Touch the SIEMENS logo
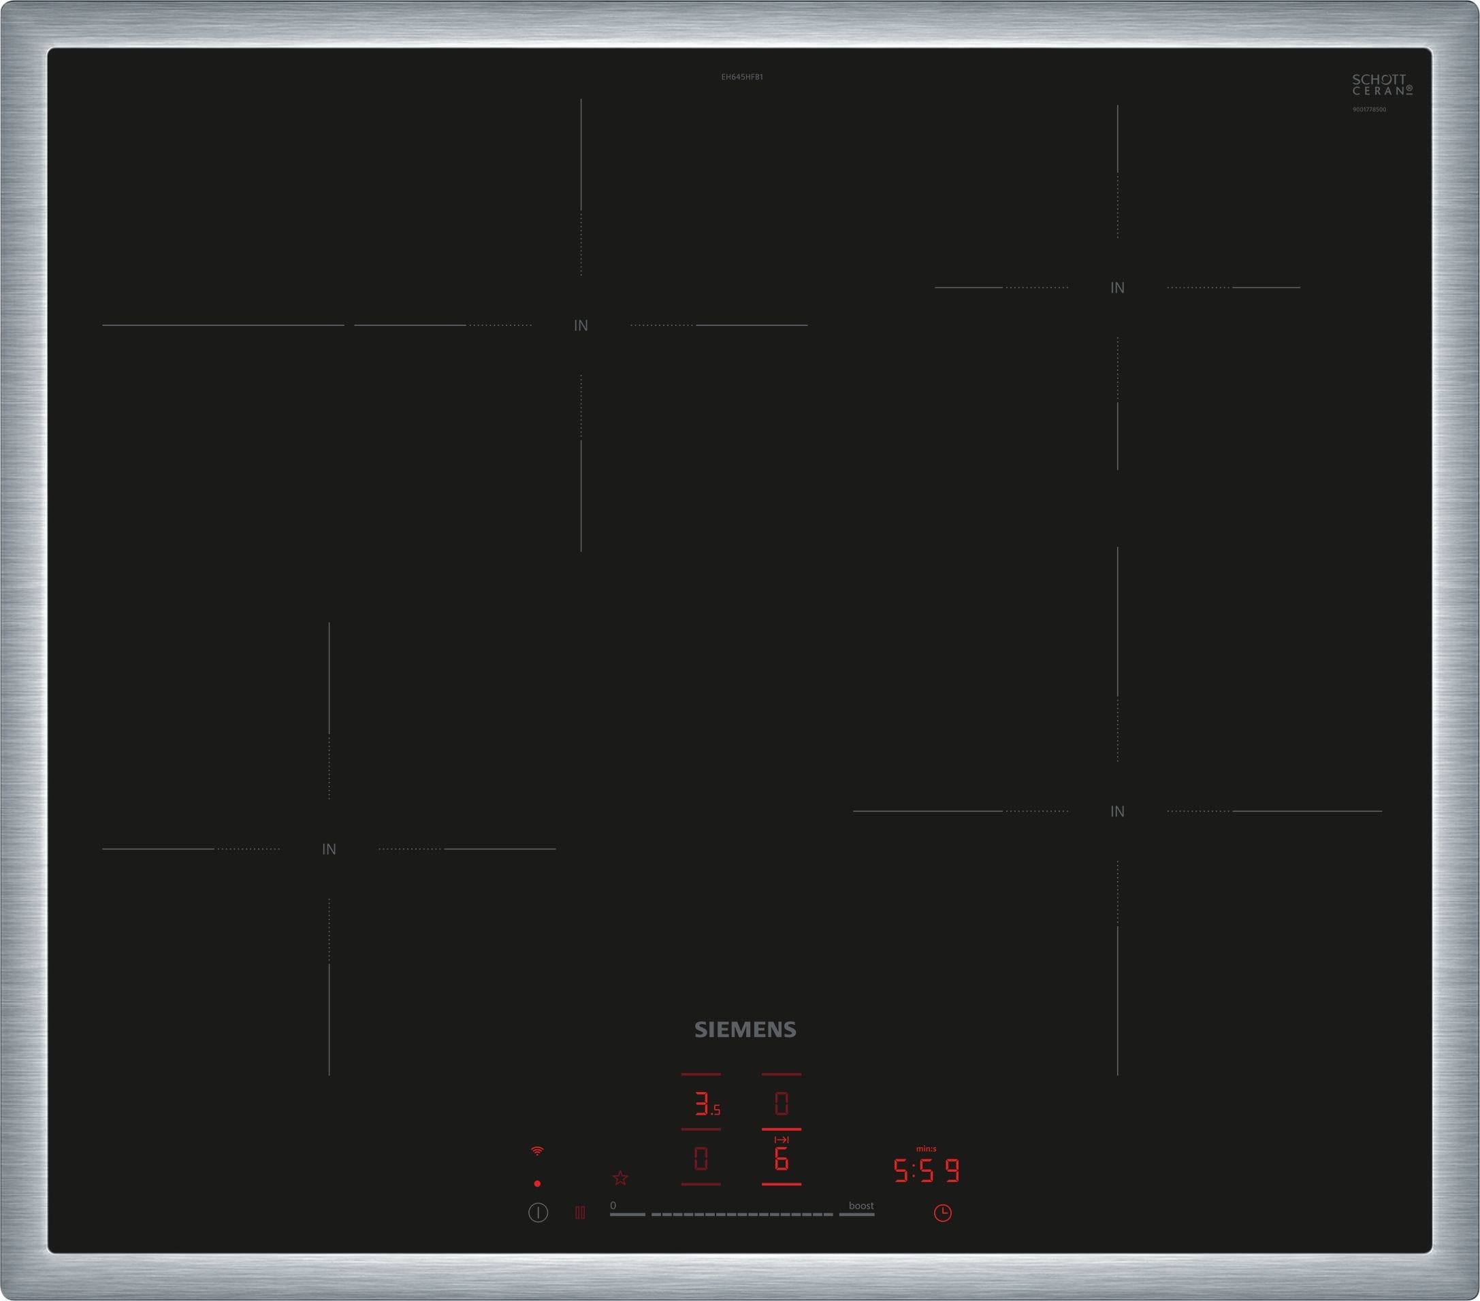Screen dimensions: 1480x1301 [x=745, y=1030]
